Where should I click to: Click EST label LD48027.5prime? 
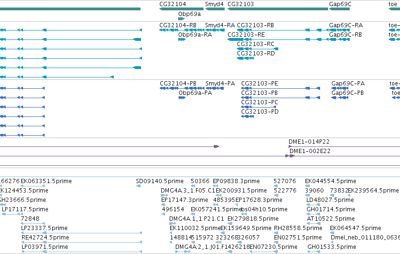tap(330, 200)
